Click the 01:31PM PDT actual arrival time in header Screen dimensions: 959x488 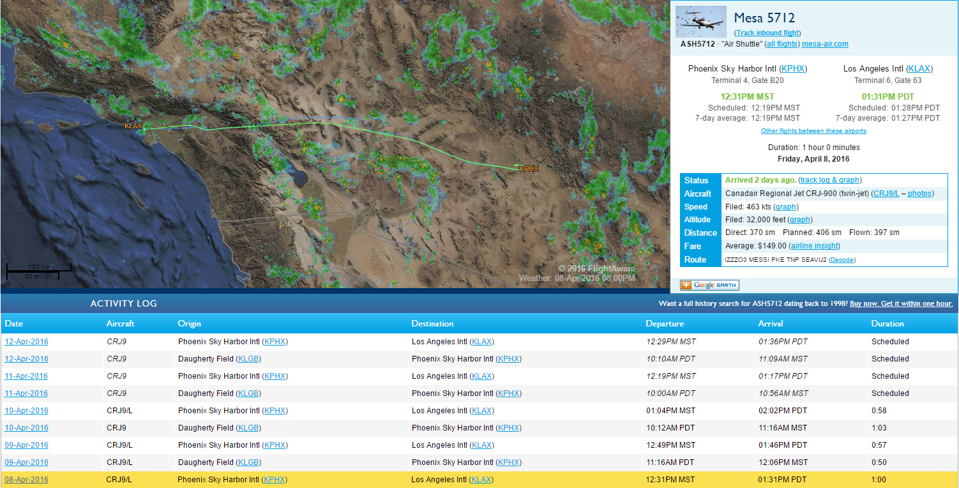(887, 96)
